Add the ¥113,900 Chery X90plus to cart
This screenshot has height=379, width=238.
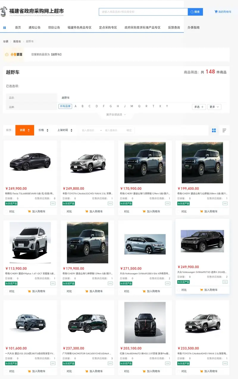pyautogui.click(x=36, y=291)
